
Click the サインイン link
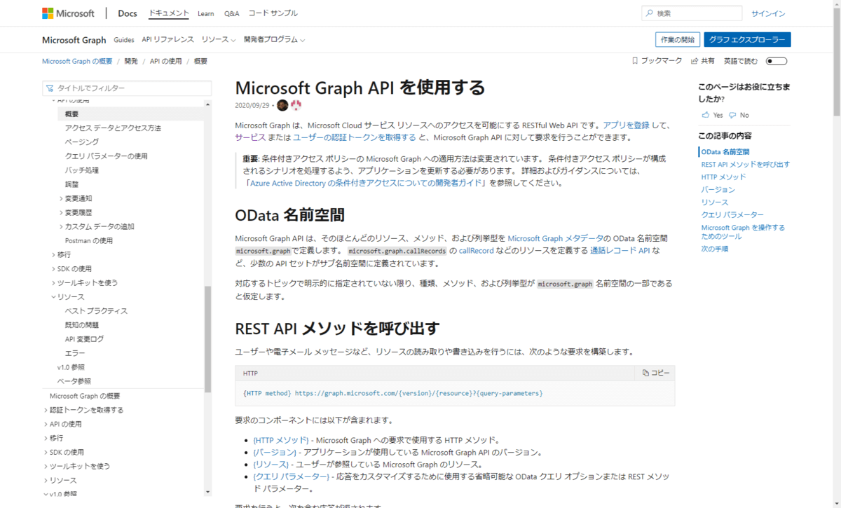(768, 13)
